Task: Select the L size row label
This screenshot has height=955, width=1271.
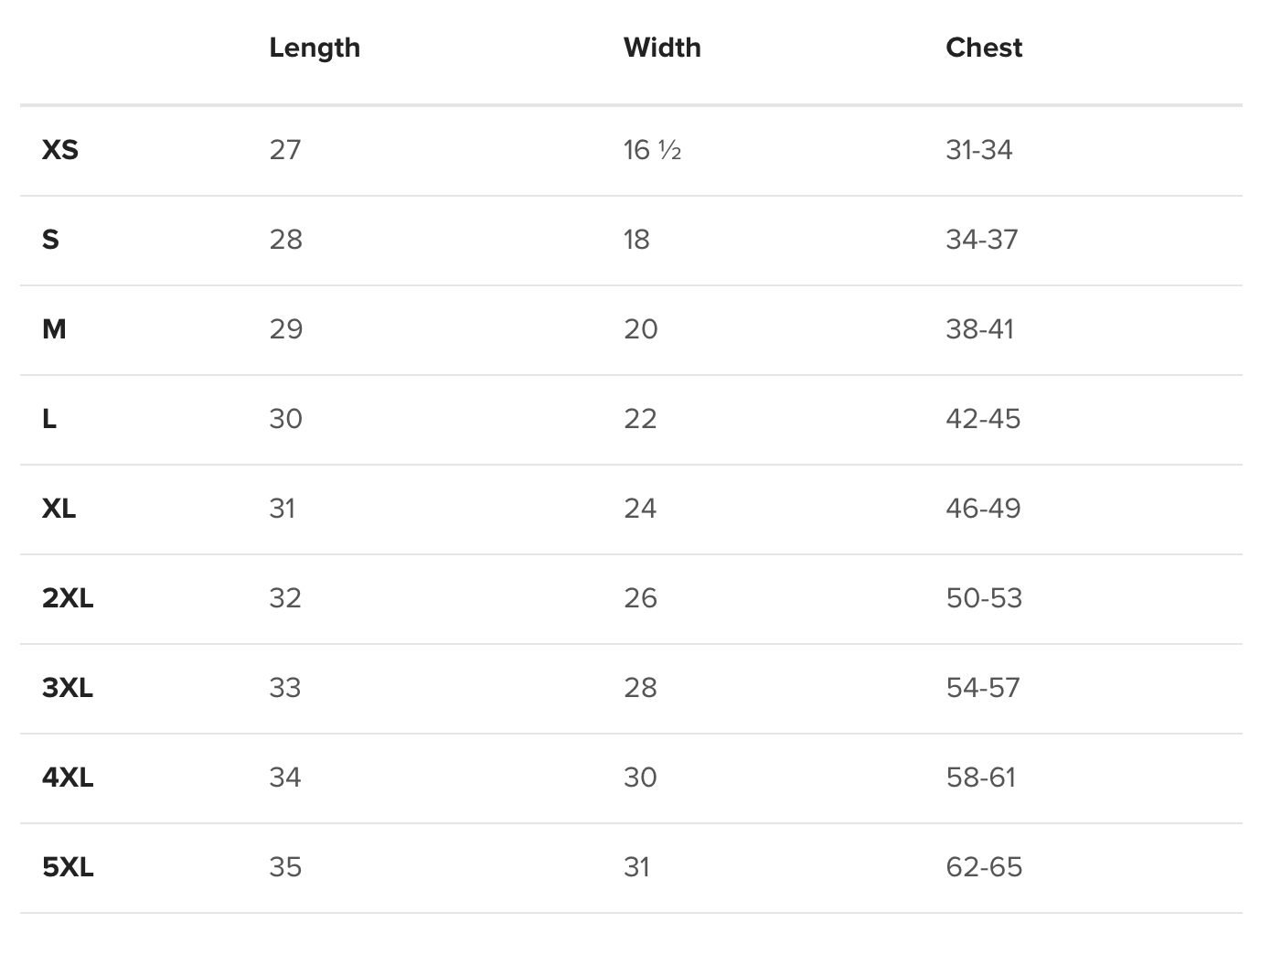Action: tap(49, 419)
